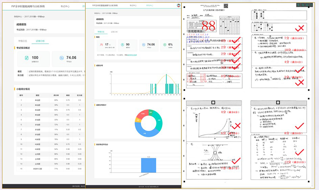Open 考试中心 in middle window navigation
This screenshot has width=319, height=190.
point(133,6)
